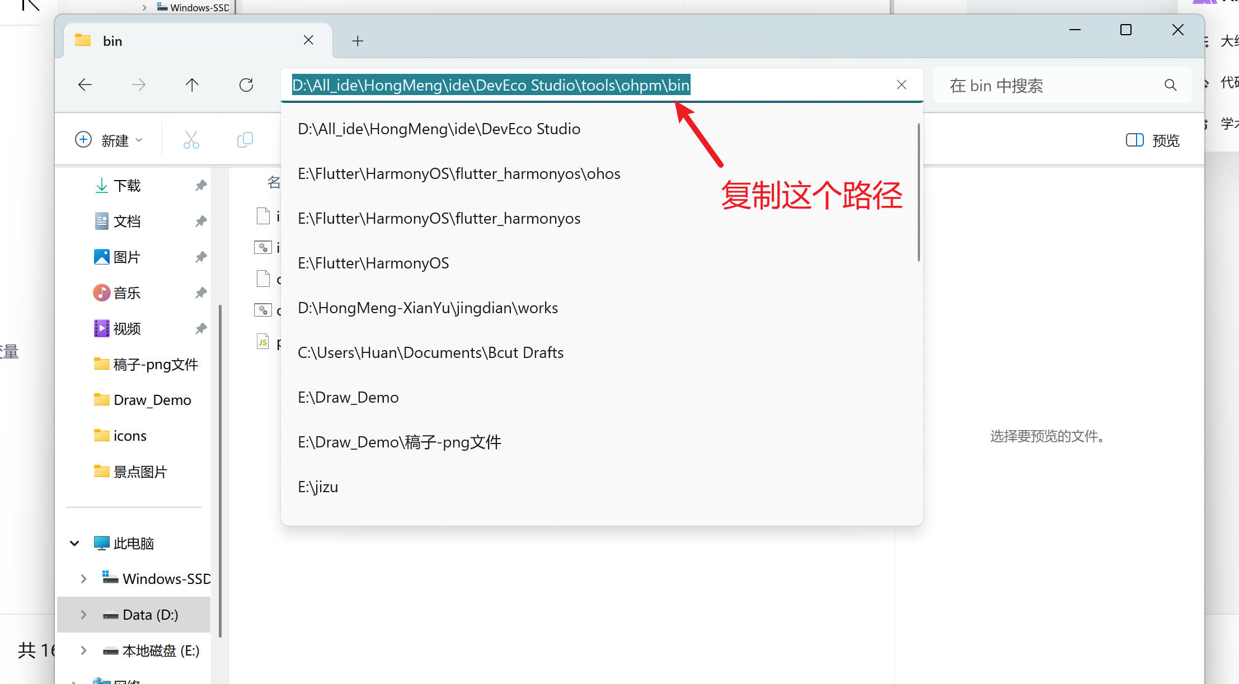Open the icons folder in sidebar
The image size is (1239, 684).
coord(130,436)
